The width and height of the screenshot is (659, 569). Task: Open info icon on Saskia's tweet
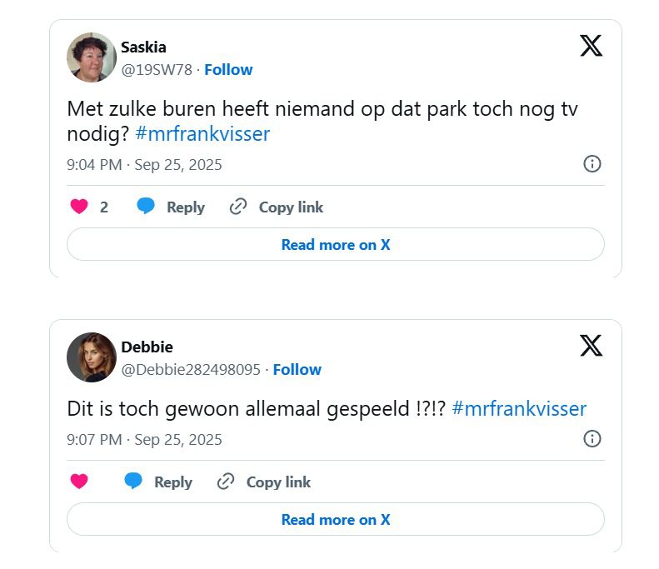[x=592, y=163]
